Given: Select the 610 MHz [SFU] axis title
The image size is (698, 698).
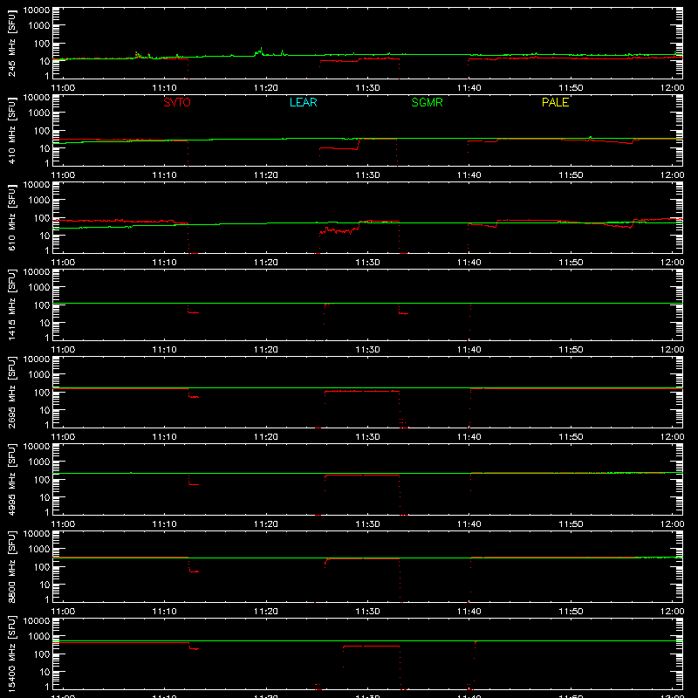Looking at the screenshot, I should pyautogui.click(x=12, y=217).
